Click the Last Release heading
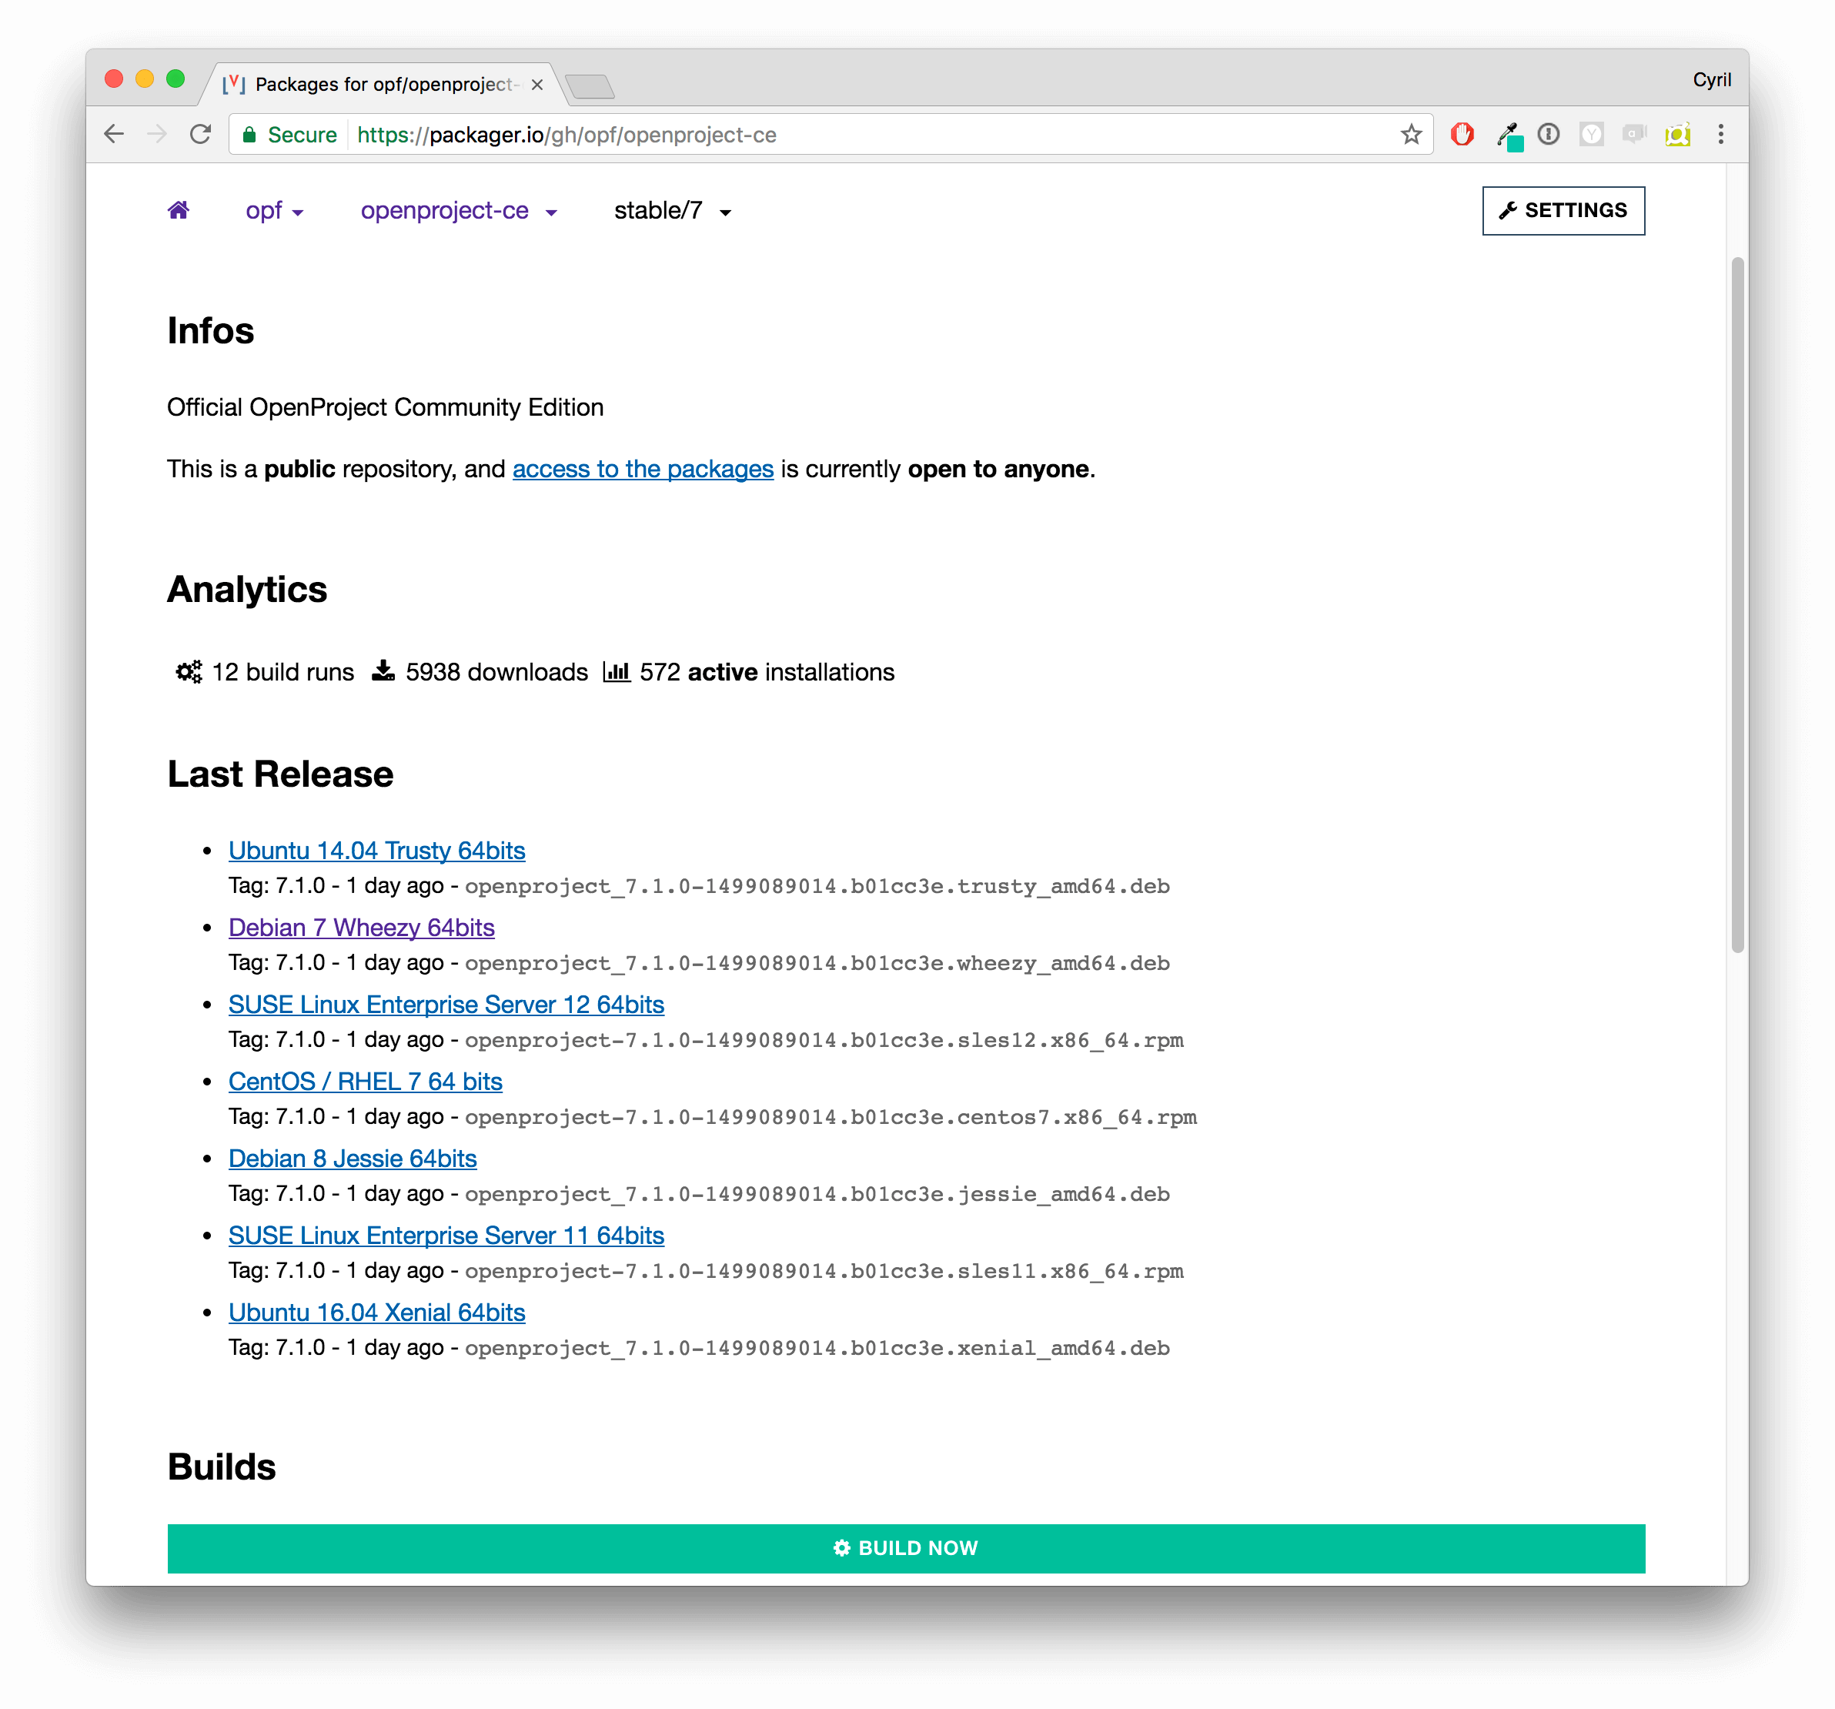The image size is (1835, 1709). pos(281,774)
